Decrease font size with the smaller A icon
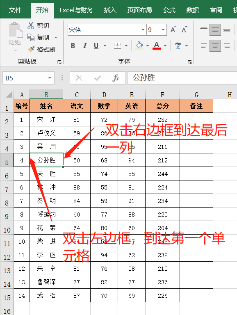237x315 pixels. [x=184, y=30]
